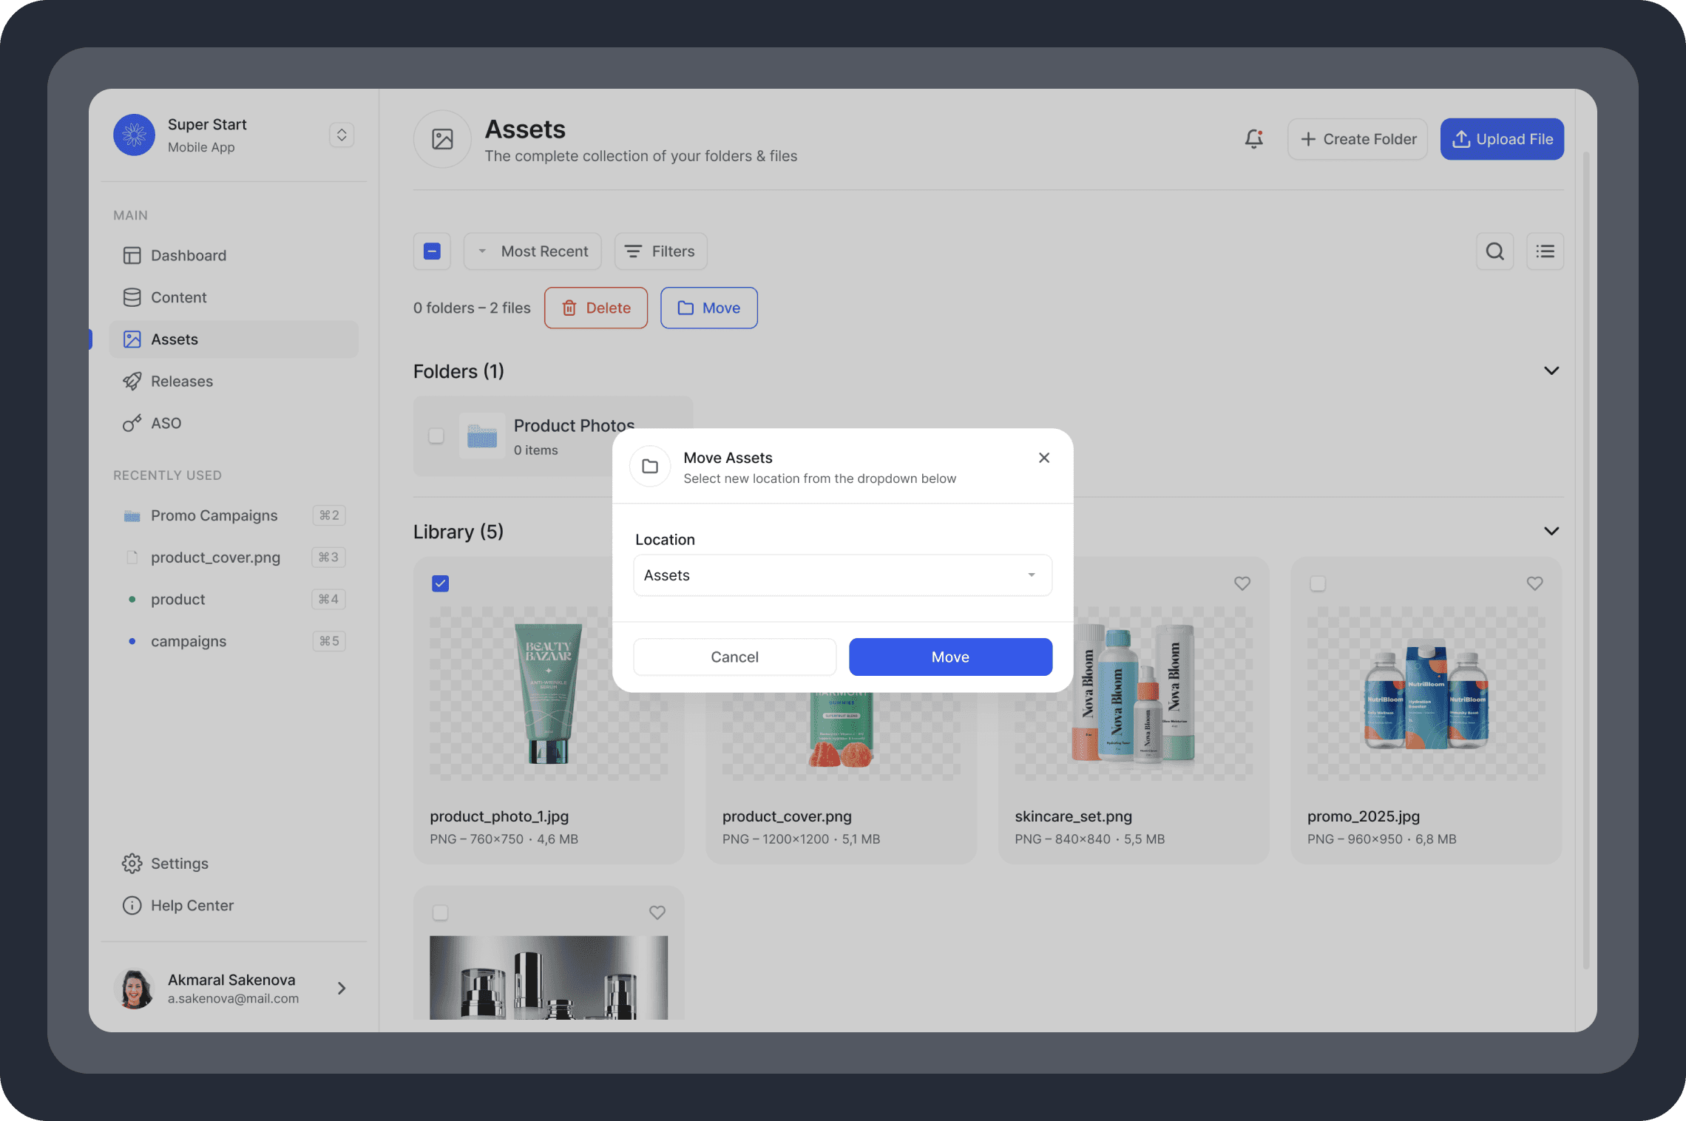
Task: Uncheck product_photo_1.jpg selection checkbox
Action: pos(440,583)
